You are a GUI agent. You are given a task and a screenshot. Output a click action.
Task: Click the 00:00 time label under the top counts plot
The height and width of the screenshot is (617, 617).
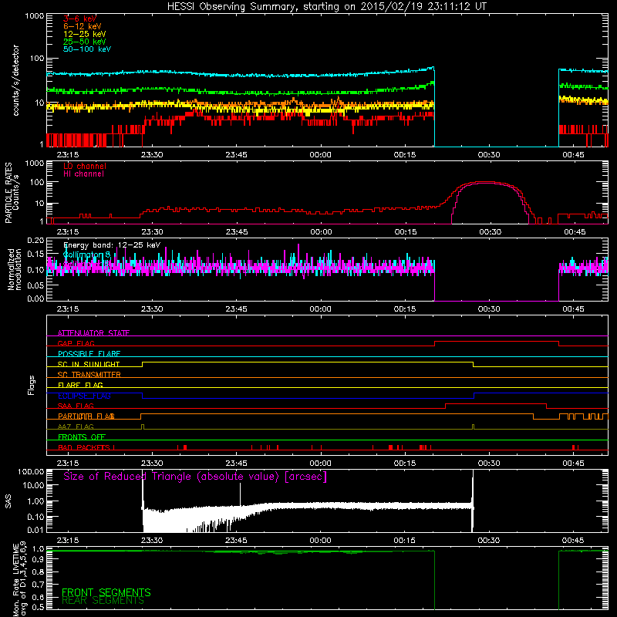(320, 155)
